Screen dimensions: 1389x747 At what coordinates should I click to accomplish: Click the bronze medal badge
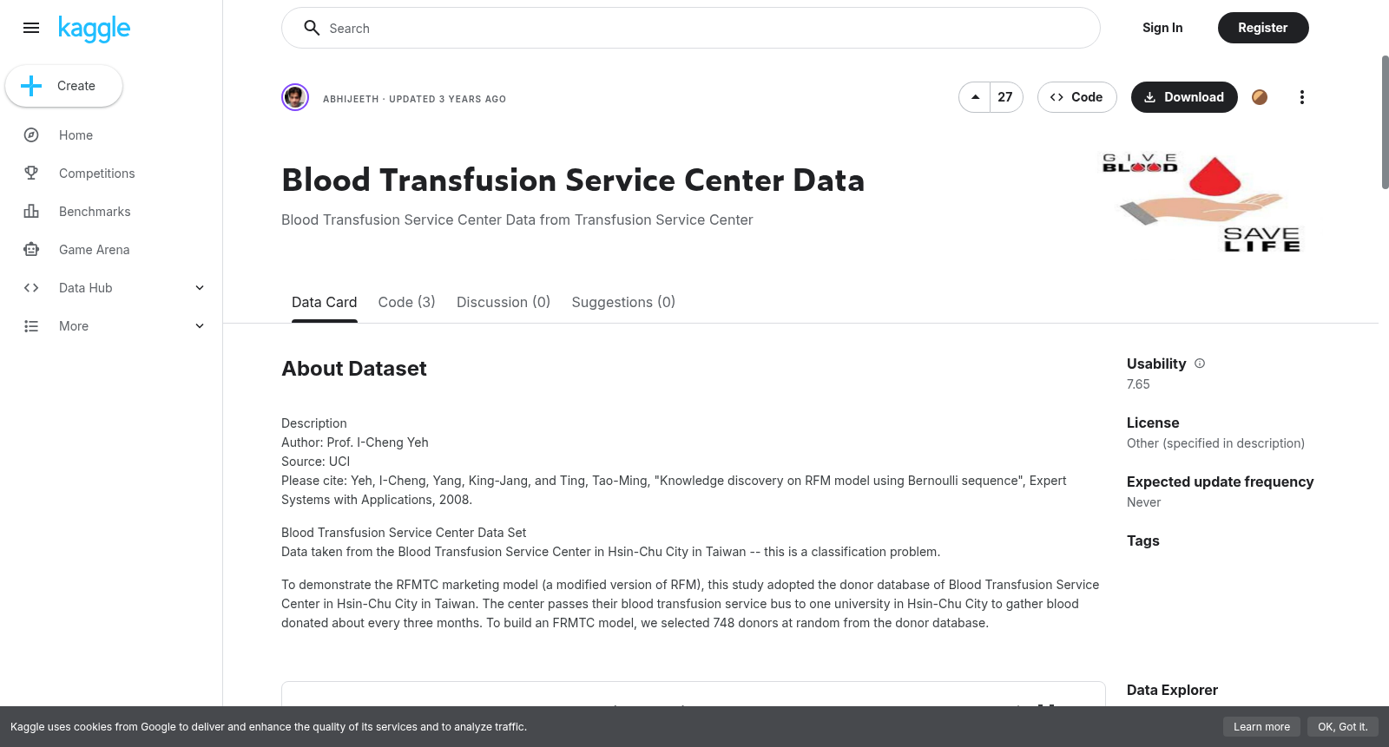pos(1260,97)
